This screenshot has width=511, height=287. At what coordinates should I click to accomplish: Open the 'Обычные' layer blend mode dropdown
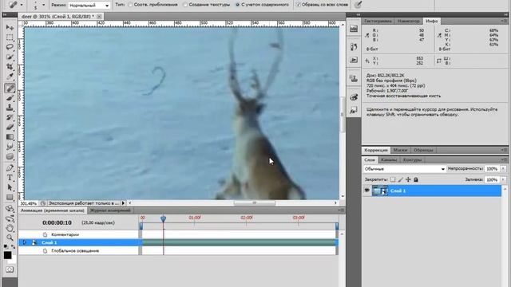(405, 169)
